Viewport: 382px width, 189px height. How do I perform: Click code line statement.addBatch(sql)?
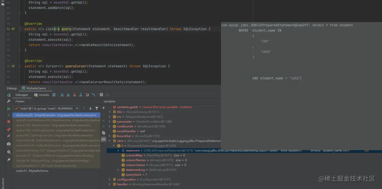pos(51,8)
